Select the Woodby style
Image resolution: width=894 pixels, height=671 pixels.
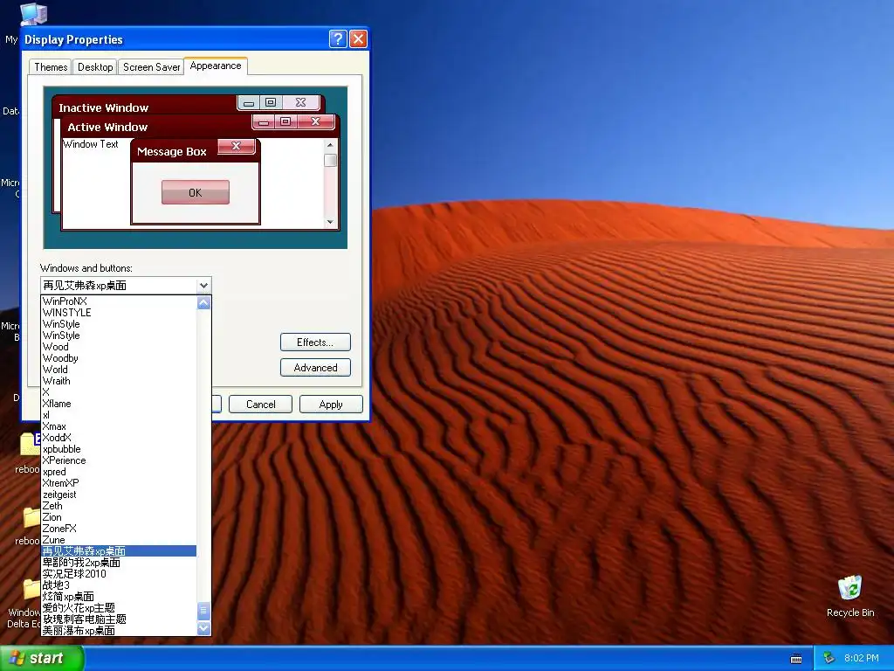point(119,358)
